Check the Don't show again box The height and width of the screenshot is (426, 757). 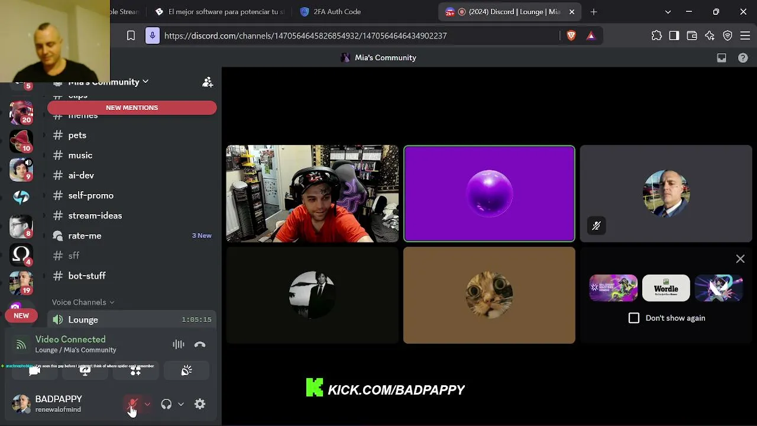tap(634, 318)
